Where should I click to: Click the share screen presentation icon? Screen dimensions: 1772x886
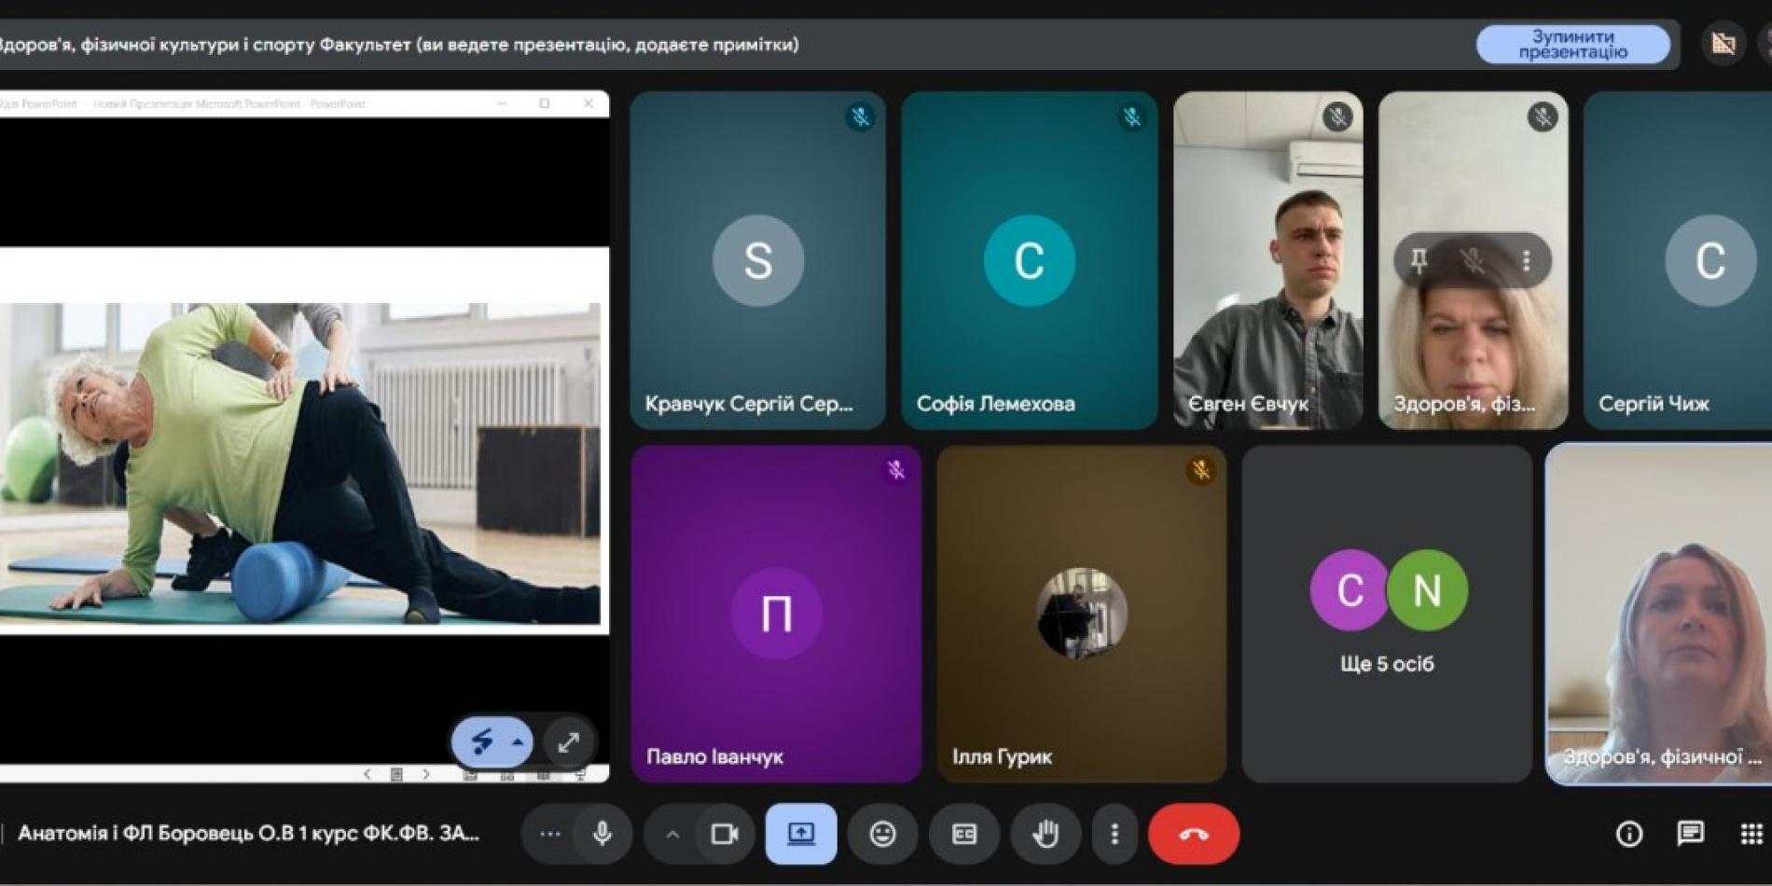coord(800,833)
